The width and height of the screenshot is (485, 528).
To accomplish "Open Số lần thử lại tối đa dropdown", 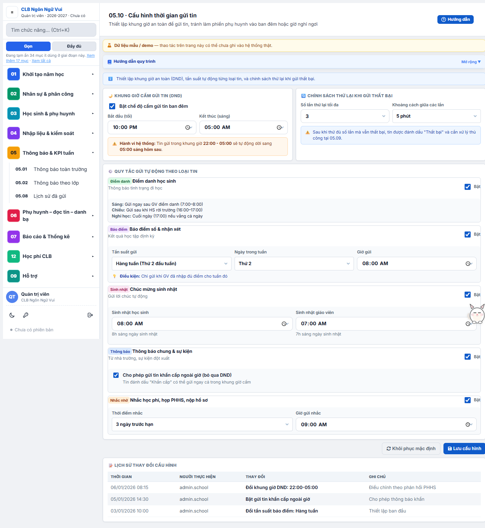I will click(345, 116).
